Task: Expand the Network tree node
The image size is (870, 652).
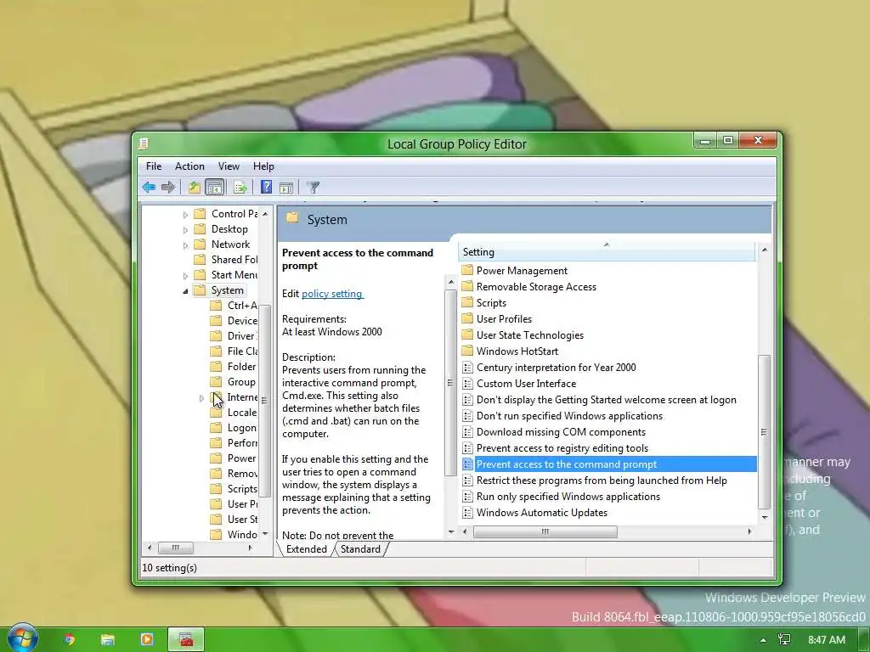Action: [x=185, y=244]
